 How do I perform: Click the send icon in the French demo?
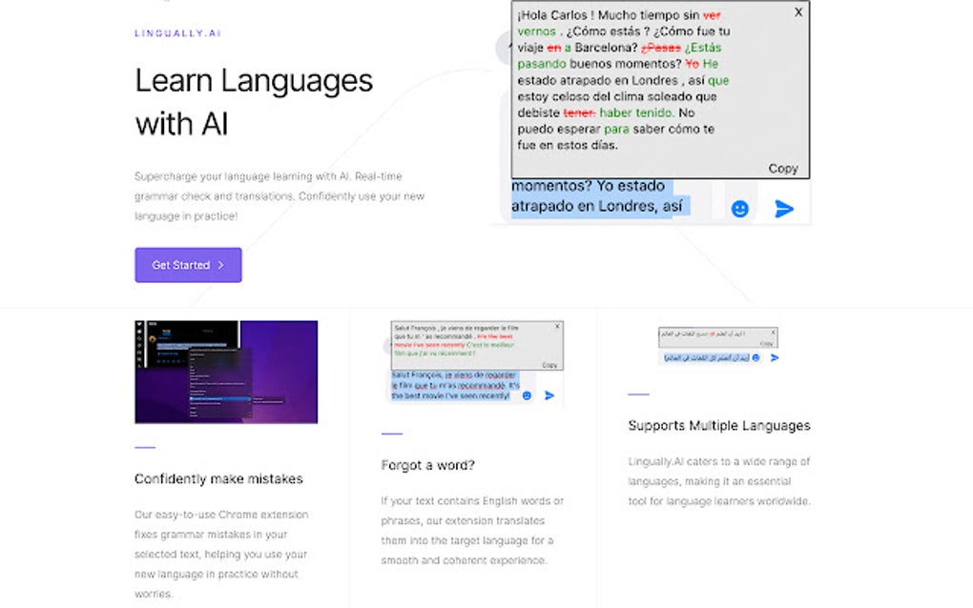click(549, 395)
